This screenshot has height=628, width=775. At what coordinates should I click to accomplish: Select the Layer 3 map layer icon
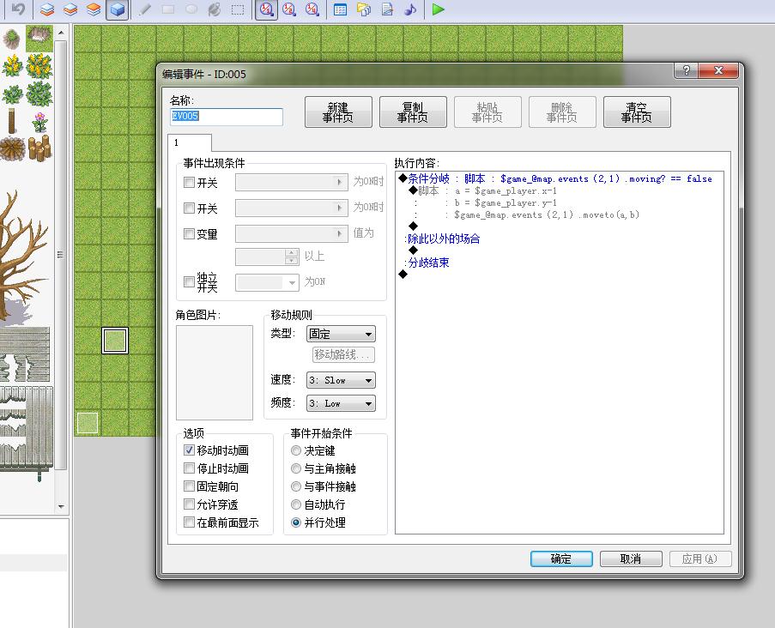[x=94, y=9]
